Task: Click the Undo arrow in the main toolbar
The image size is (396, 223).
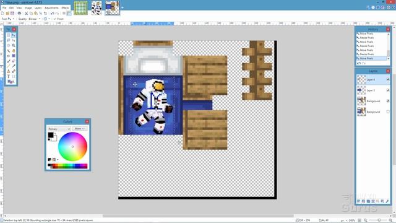Action: tap(52, 13)
